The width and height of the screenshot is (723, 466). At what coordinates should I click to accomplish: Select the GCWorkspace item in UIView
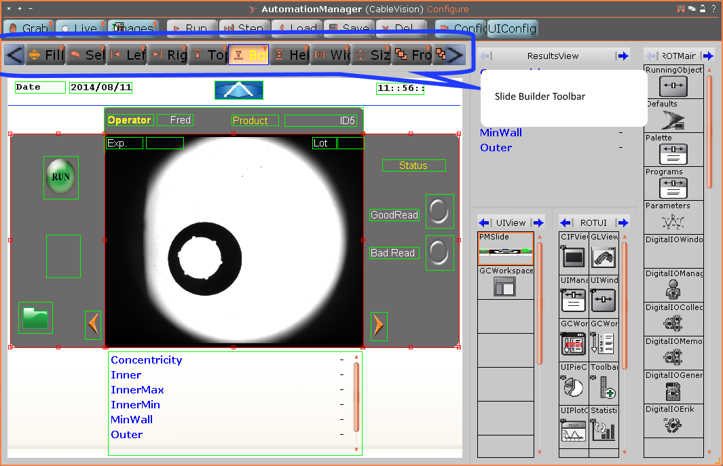point(506,282)
